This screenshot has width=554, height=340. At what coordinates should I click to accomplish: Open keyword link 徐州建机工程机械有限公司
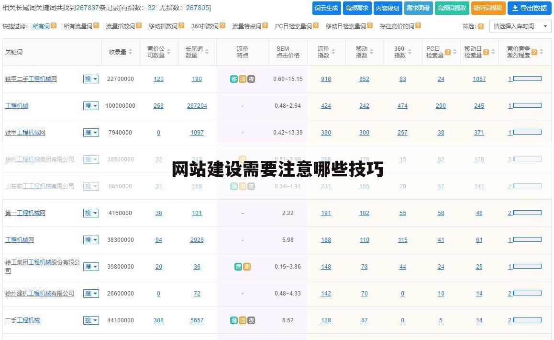(x=40, y=293)
